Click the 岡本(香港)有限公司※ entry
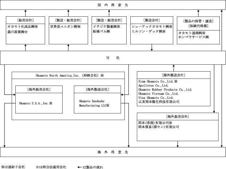 (x=155, y=123)
